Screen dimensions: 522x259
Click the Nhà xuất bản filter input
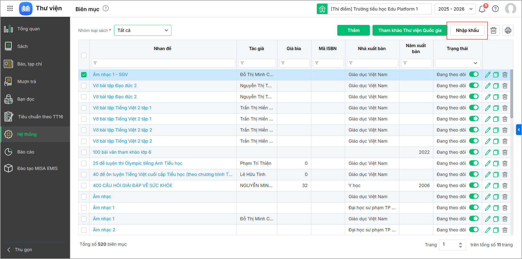pos(373,63)
